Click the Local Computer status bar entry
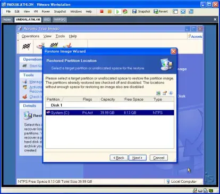Screen dimensions: 220x194 182,182
